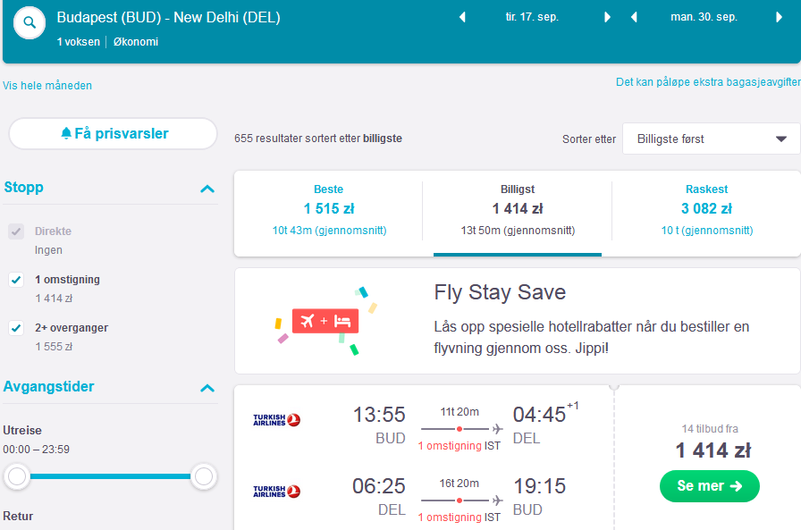The height and width of the screenshot is (530, 801).
Task: Go to next return date arrow
Action: pos(779,17)
